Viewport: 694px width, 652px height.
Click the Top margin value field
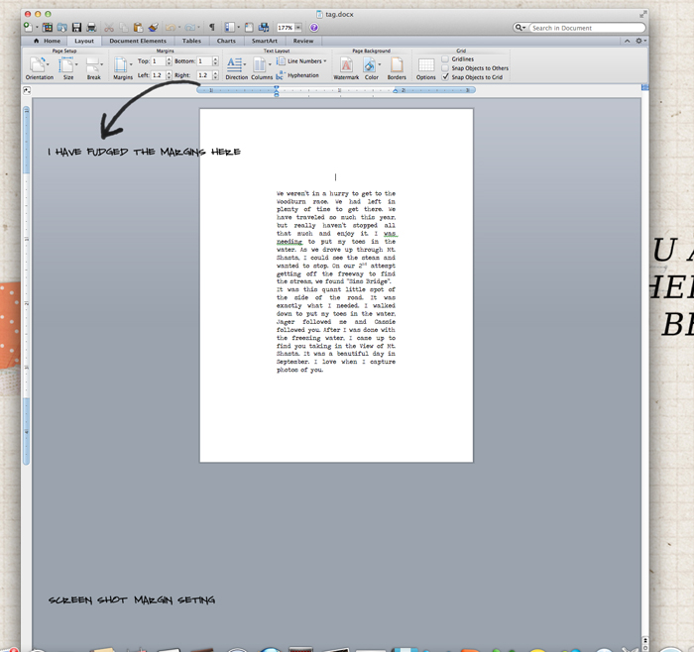158,61
